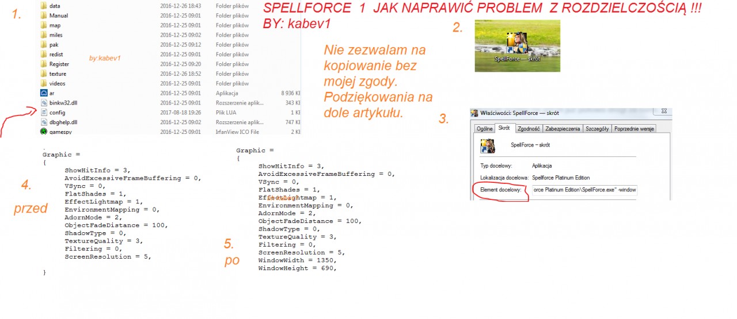737x319 pixels.
Task: Click the map folder icon
Action: pyautogui.click(x=44, y=25)
